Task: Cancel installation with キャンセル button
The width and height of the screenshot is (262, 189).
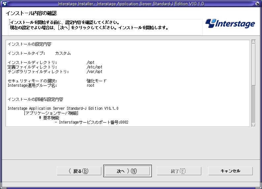Action: point(230,171)
